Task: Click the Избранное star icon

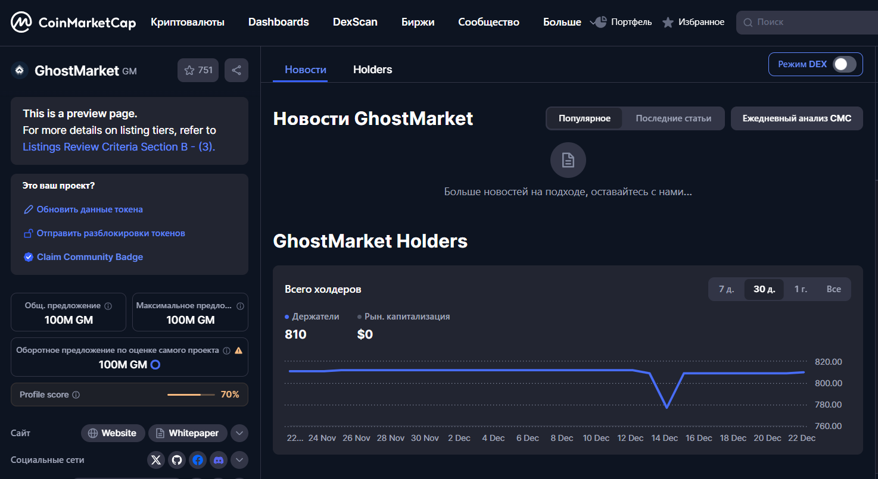Action: pyautogui.click(x=668, y=23)
